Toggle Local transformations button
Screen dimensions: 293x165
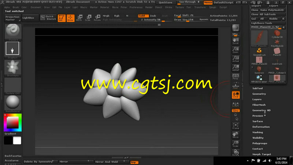tap(235, 95)
